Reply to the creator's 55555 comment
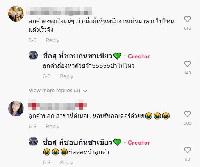Viewport: 200px width, 167px height. point(66,76)
